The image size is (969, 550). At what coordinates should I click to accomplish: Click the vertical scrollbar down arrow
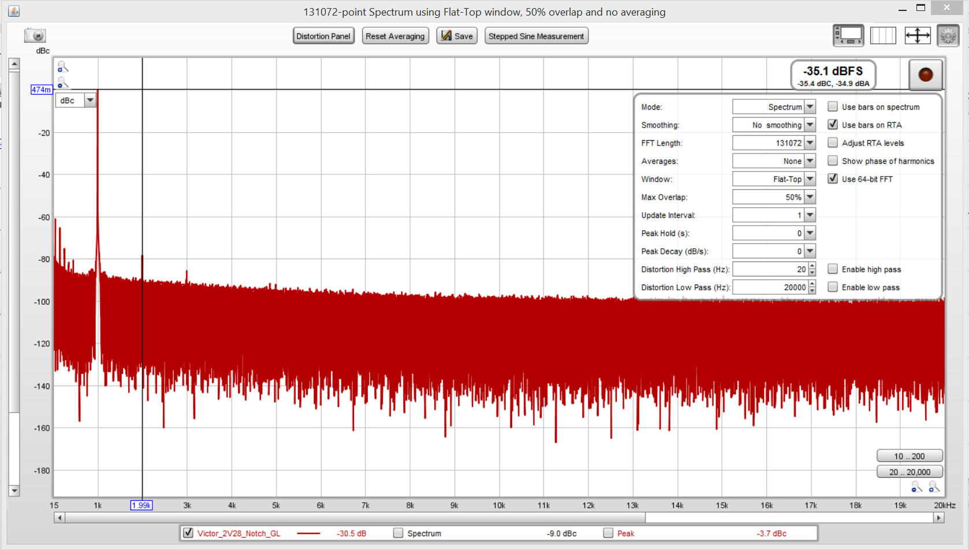click(14, 491)
